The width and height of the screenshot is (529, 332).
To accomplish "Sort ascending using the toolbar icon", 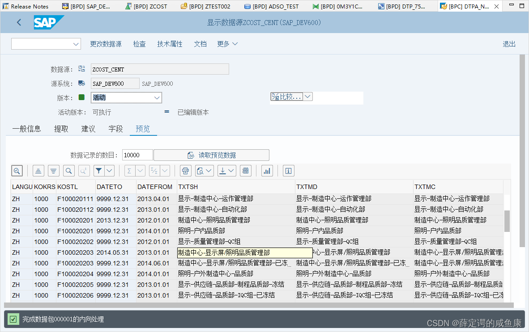I will (x=38, y=171).
